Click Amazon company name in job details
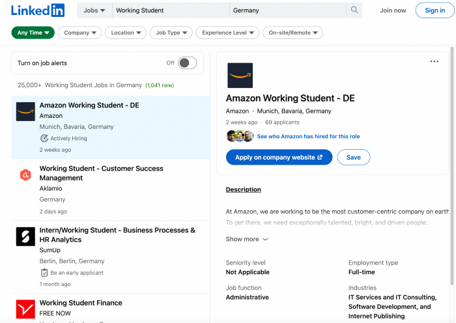Viewport: 456px width, 323px height. click(237, 111)
